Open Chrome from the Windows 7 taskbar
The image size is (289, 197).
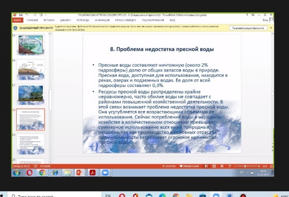42,173
